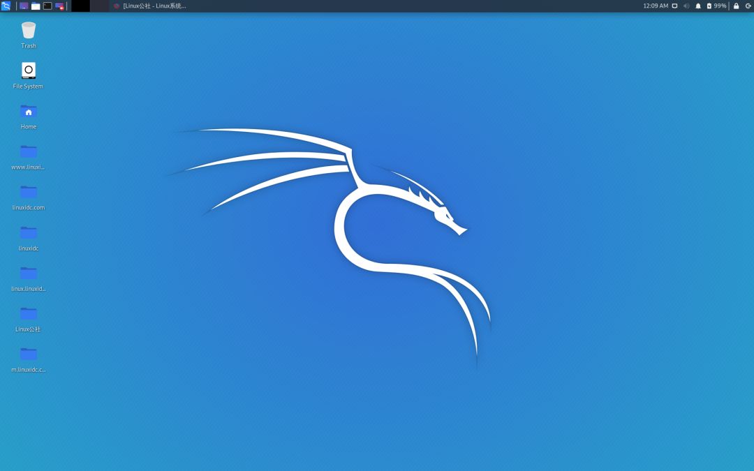Focus the Linux公社 browser window button

(x=149, y=6)
